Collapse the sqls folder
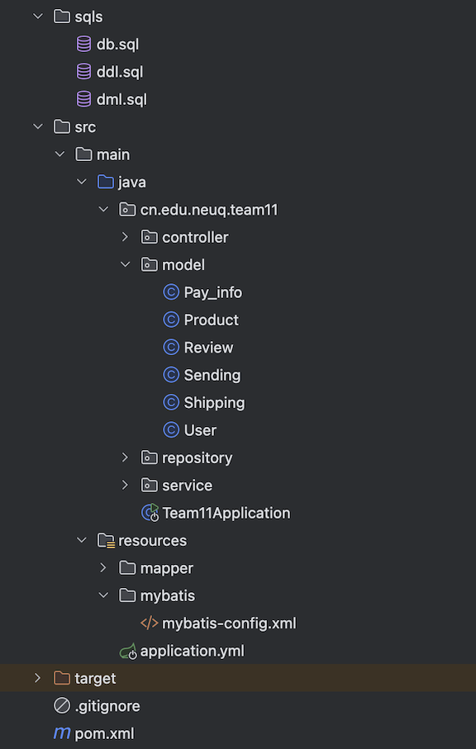476x749 pixels. (38, 17)
